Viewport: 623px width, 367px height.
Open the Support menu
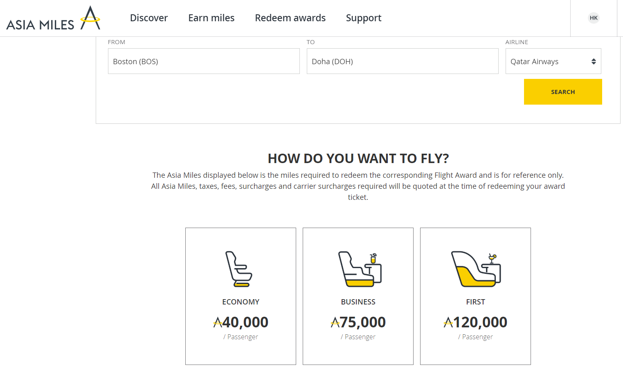(364, 18)
